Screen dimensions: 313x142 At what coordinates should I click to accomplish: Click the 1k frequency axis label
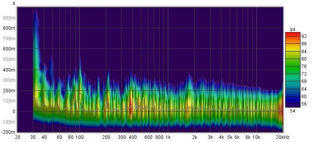pyautogui.click(x=168, y=137)
